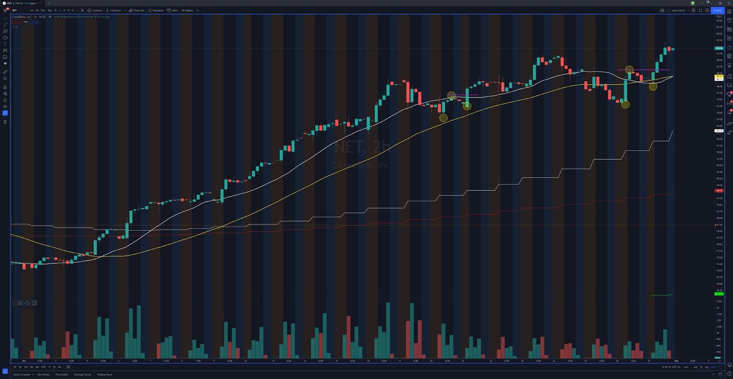Open the Templates button
Viewport: 733px width, 379px height.
click(156, 10)
